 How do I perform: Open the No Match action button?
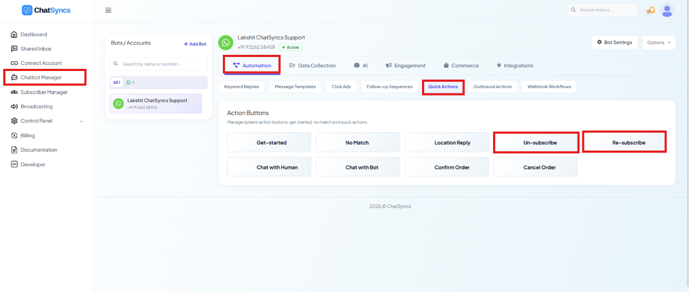pos(358,143)
